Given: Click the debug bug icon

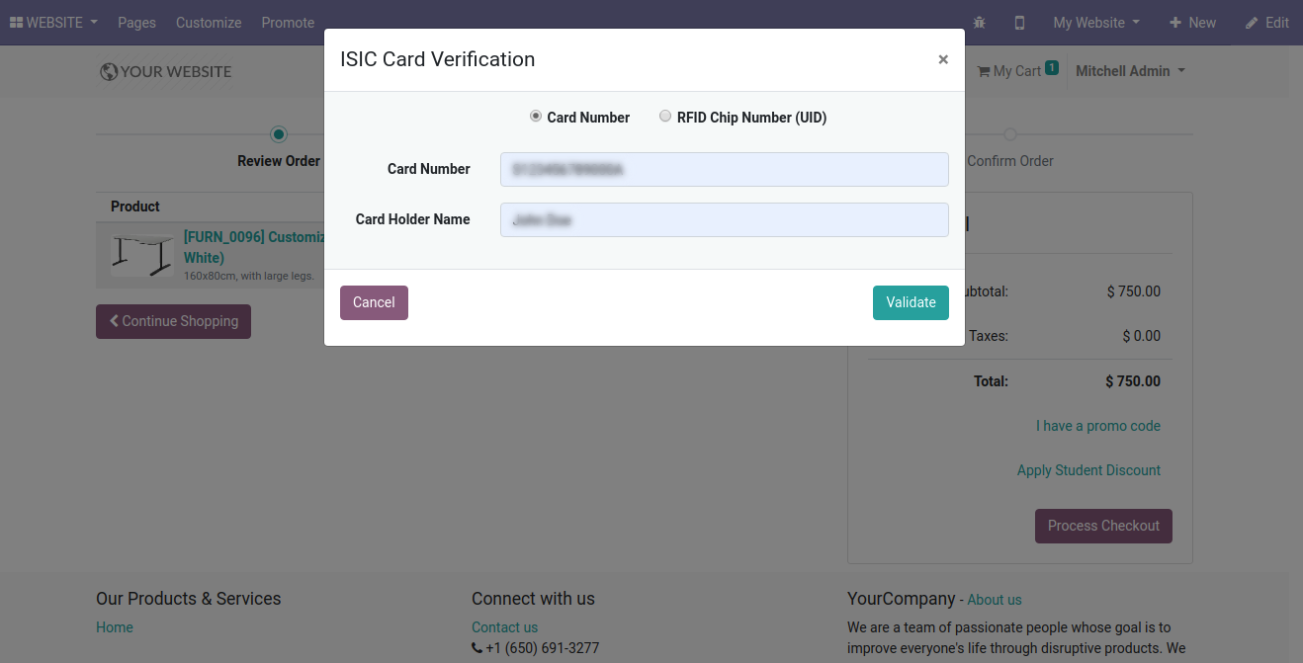Looking at the screenshot, I should point(980,22).
